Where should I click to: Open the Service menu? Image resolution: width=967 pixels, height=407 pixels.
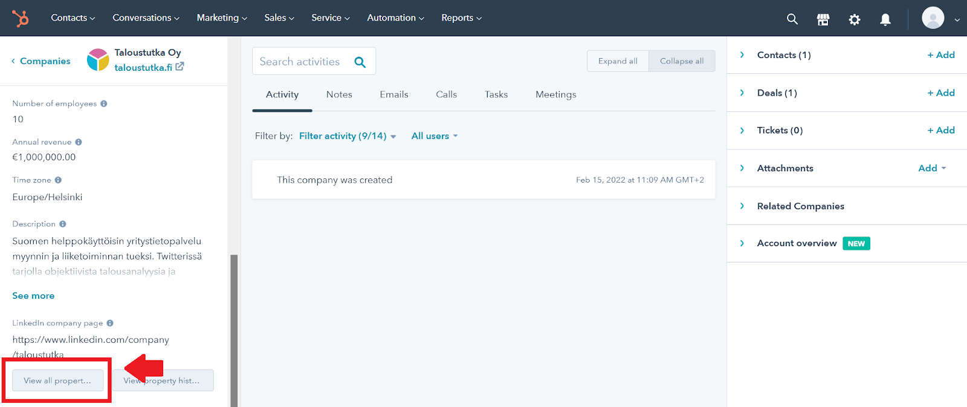coord(331,18)
